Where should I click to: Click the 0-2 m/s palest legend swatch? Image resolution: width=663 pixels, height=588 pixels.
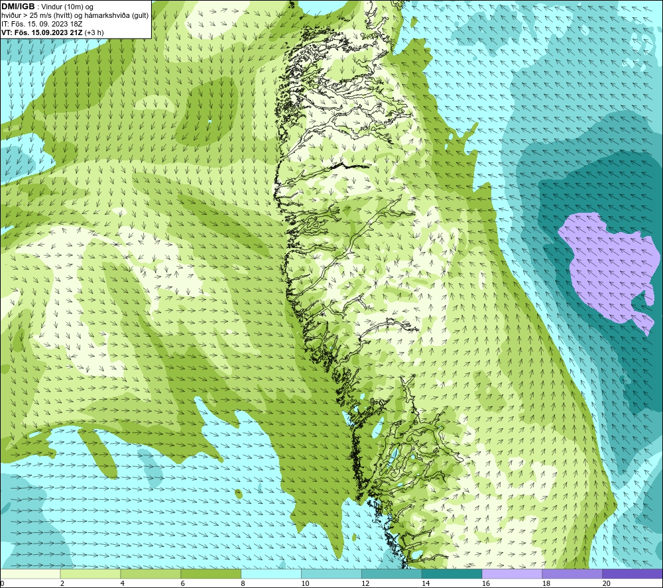(x=30, y=573)
